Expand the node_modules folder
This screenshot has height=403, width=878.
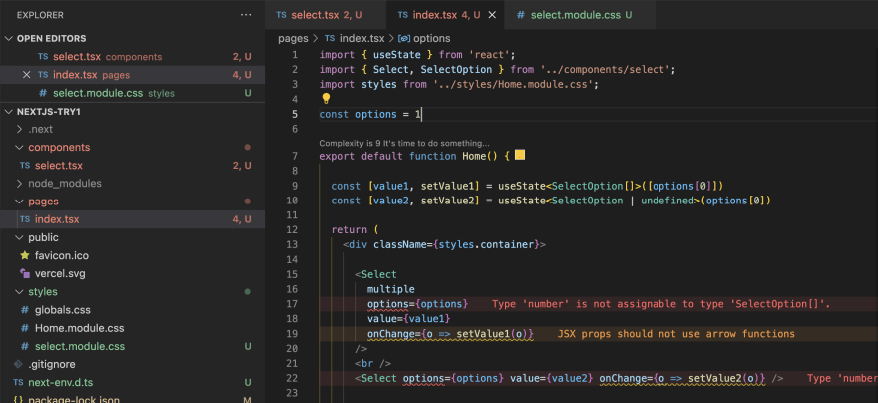[x=20, y=183]
